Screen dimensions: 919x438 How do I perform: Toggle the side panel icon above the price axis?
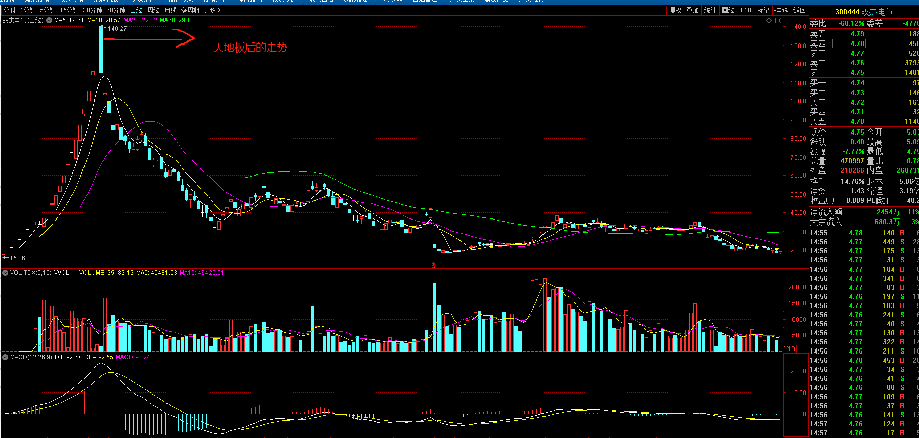(778, 20)
